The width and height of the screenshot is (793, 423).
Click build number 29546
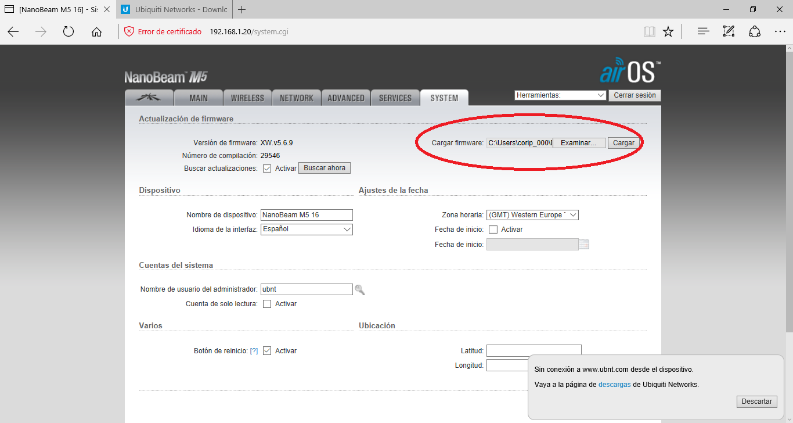point(271,156)
